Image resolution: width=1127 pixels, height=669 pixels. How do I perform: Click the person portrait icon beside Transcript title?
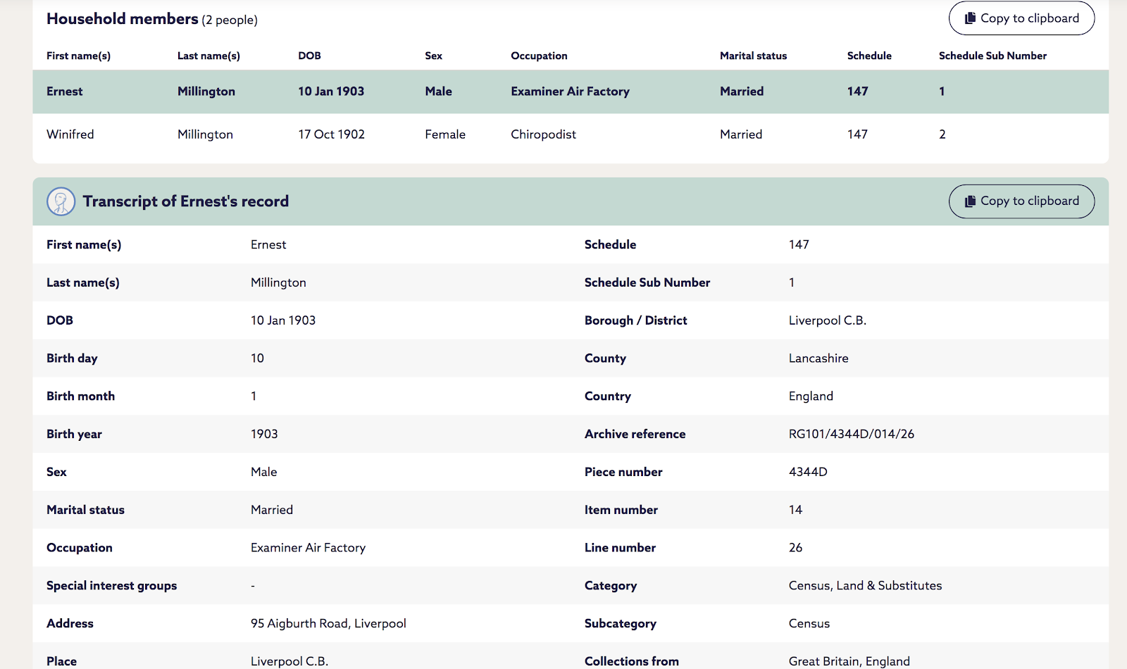[x=61, y=201]
